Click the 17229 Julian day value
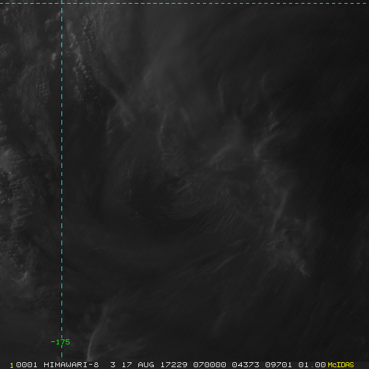 [x=174, y=365]
